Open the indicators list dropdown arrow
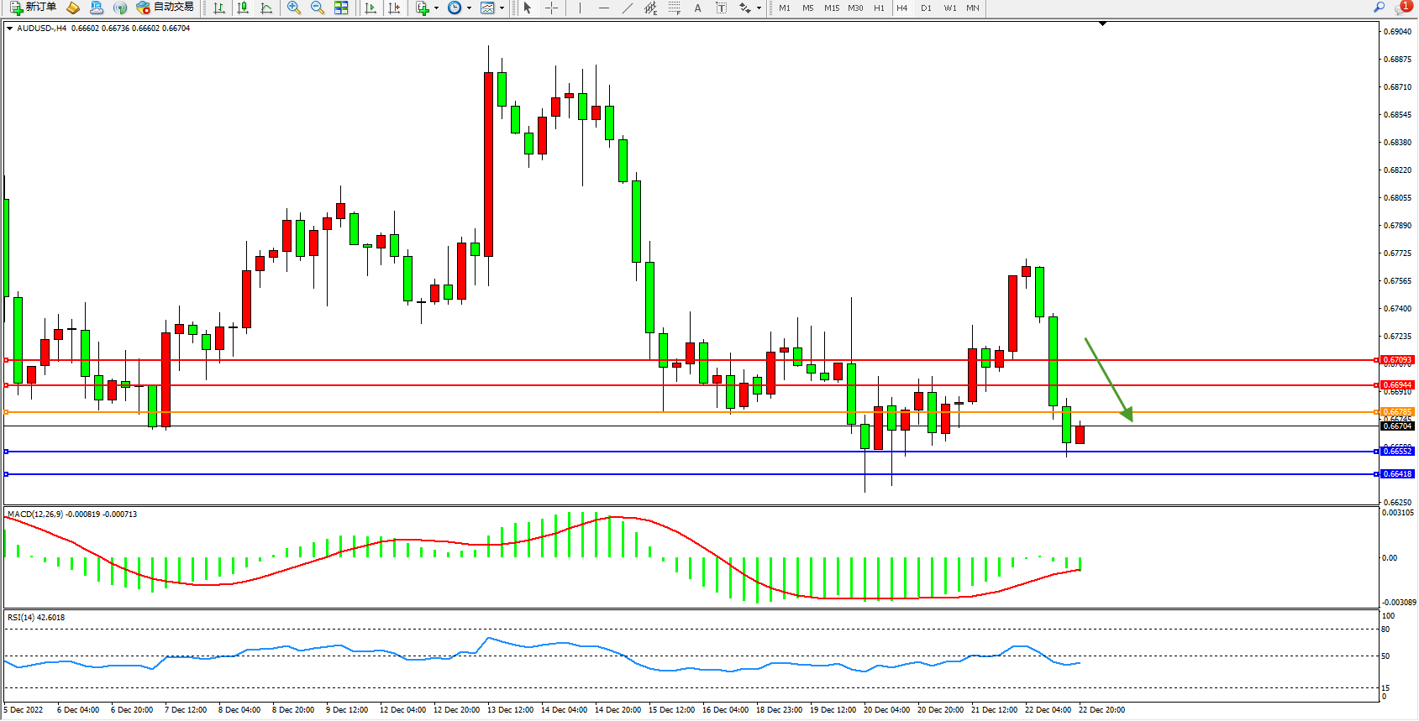This screenshot has width=1419, height=721. 436,8
